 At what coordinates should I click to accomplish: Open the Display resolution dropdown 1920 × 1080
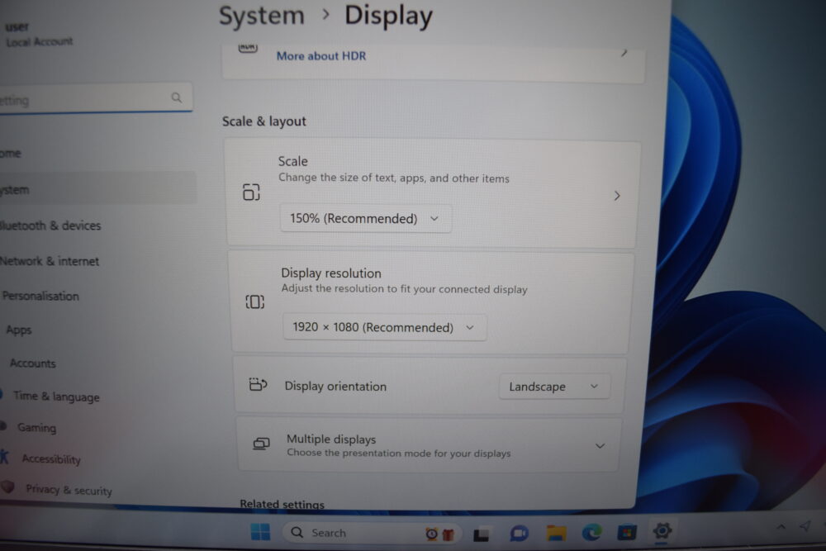(x=385, y=327)
